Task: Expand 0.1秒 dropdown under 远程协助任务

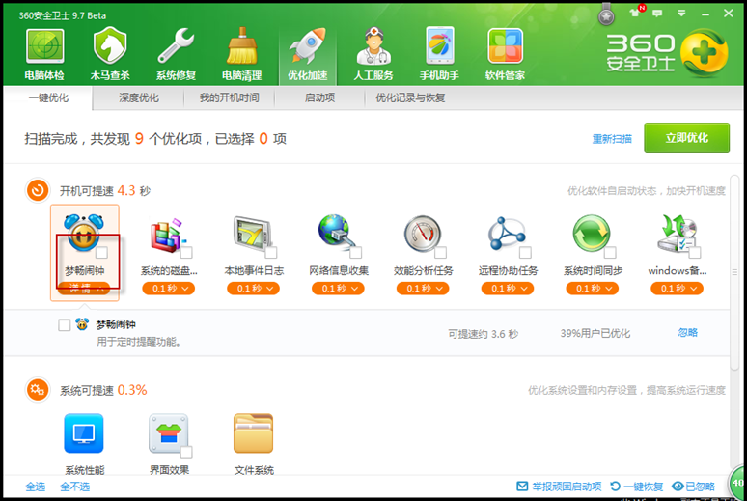Action: coord(508,289)
